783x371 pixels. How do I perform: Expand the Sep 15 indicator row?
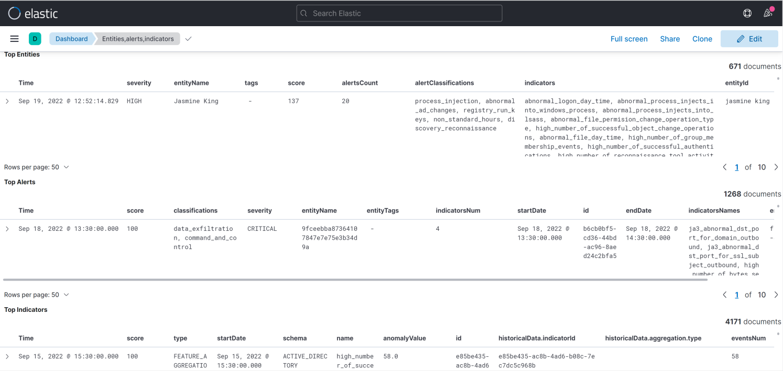tap(7, 356)
